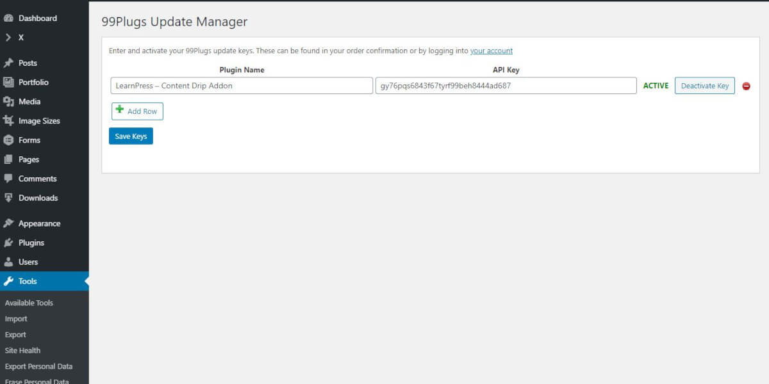Click the Image Sizes crop icon
Image resolution: width=769 pixels, height=384 pixels.
[8, 121]
